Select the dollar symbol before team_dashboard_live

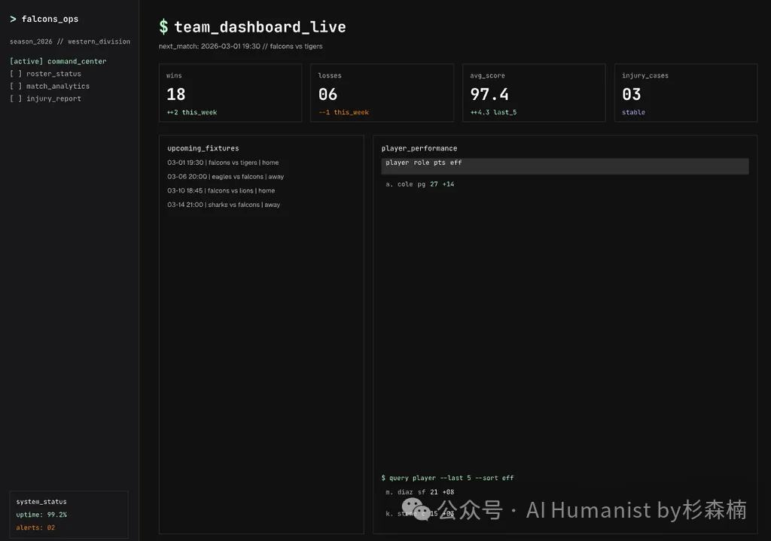coord(162,26)
